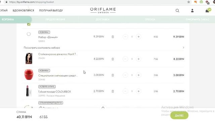This screenshot has width=215, height=121.
Task: Click the red jar product thumbnail
Action: (29, 75)
